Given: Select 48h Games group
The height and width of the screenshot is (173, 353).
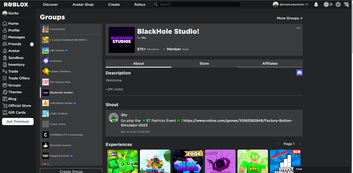Looking at the screenshot, I should click(70, 50).
